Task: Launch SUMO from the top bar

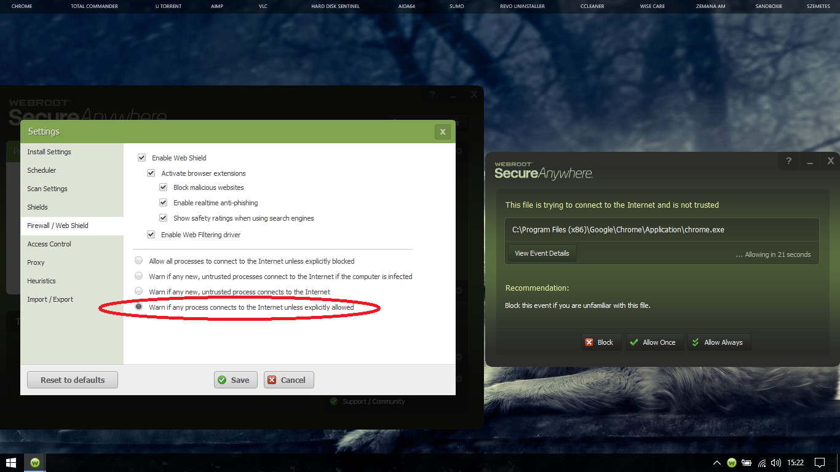Action: click(x=457, y=6)
